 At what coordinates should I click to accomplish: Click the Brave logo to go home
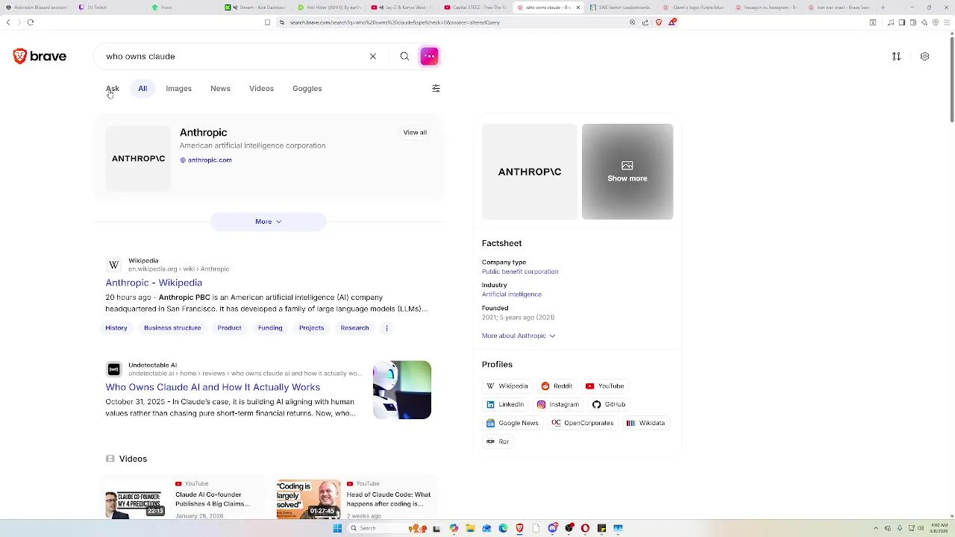(40, 56)
